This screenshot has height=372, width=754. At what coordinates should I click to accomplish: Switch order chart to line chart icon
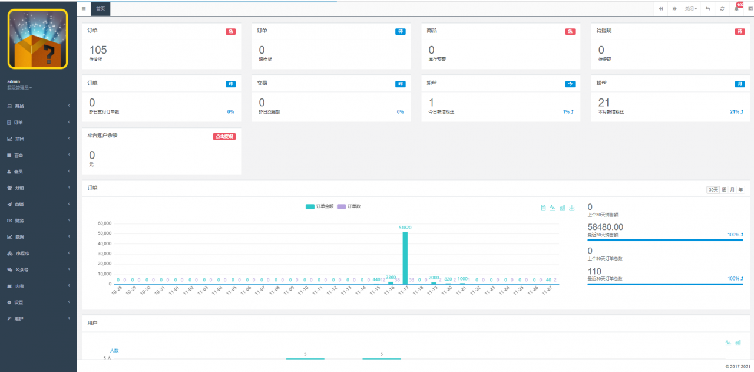553,208
